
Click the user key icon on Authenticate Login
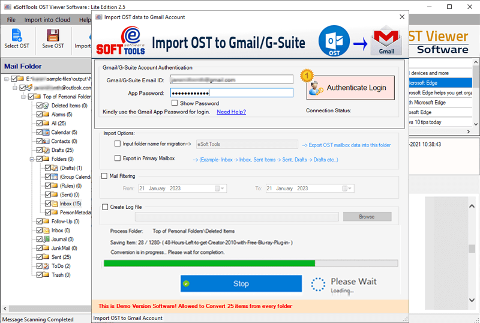pos(316,89)
